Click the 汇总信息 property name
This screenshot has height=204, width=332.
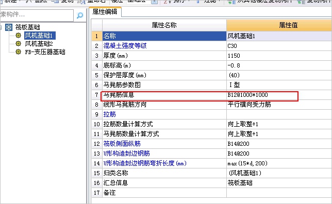(x=115, y=183)
